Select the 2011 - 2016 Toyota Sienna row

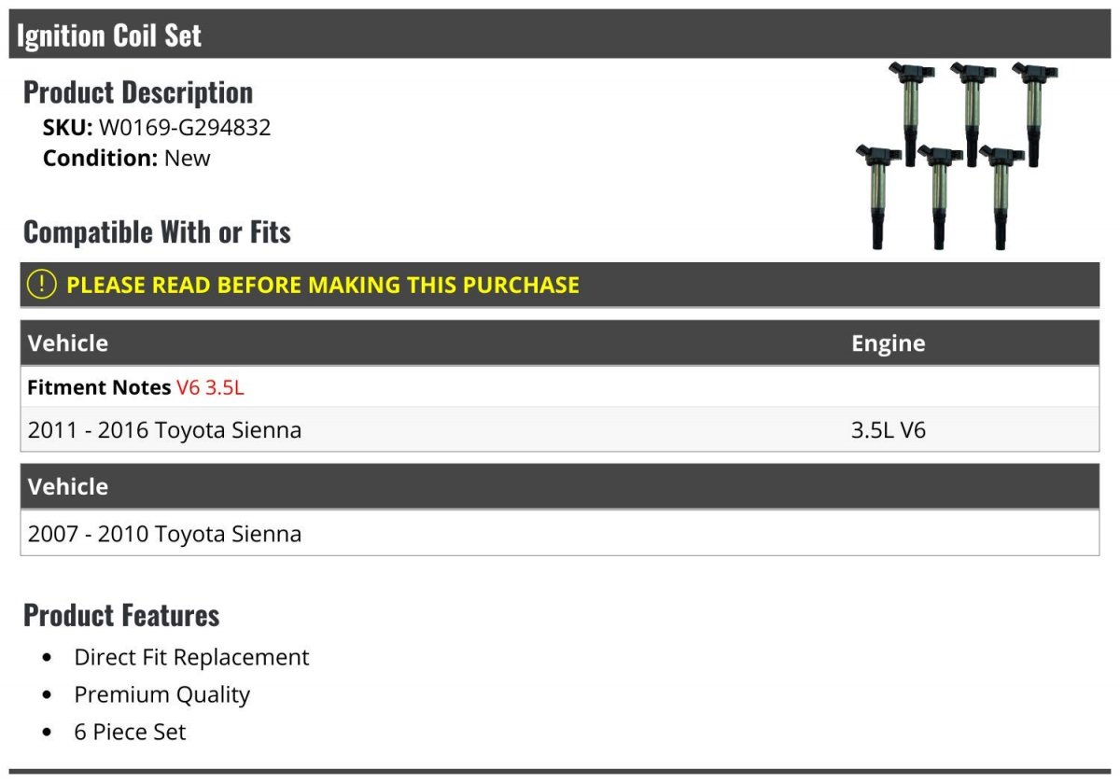click(560, 430)
